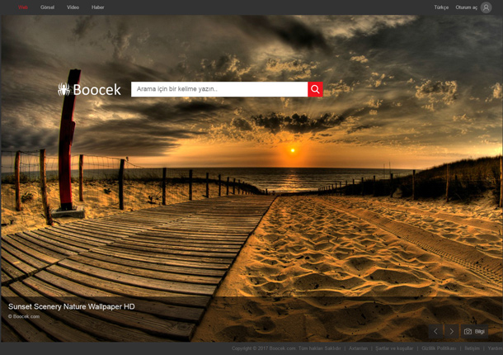
Task: Click the red search magnifier button
Action: (315, 89)
